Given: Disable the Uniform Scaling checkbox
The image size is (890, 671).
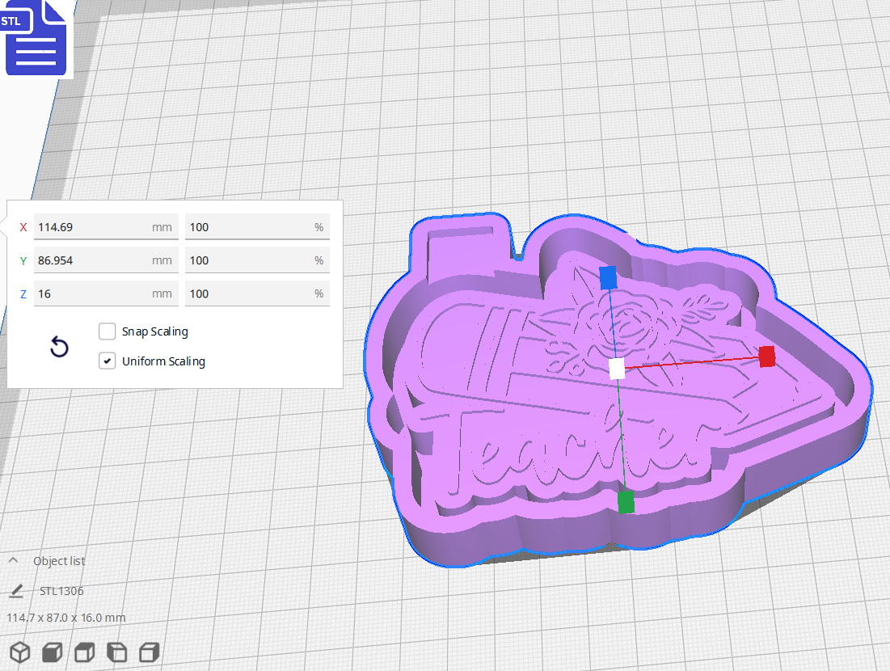Looking at the screenshot, I should click(x=107, y=361).
